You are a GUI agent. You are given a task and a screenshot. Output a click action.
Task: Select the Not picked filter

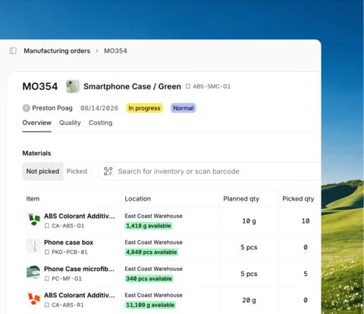click(42, 171)
